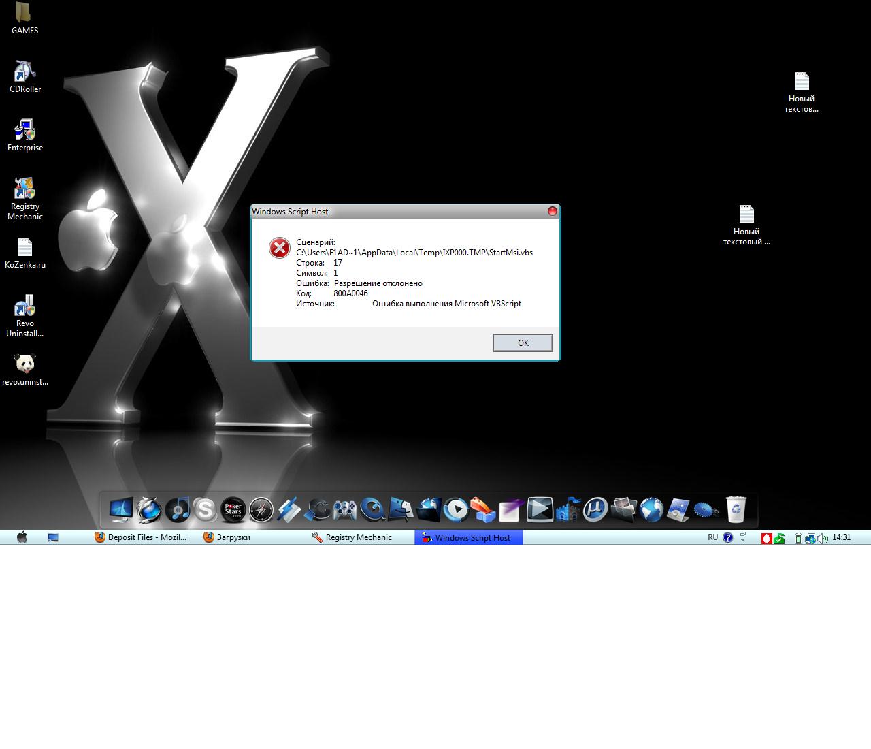The image size is (871, 749).
Task: Click the blue help question-mark tray icon
Action: pos(727,537)
